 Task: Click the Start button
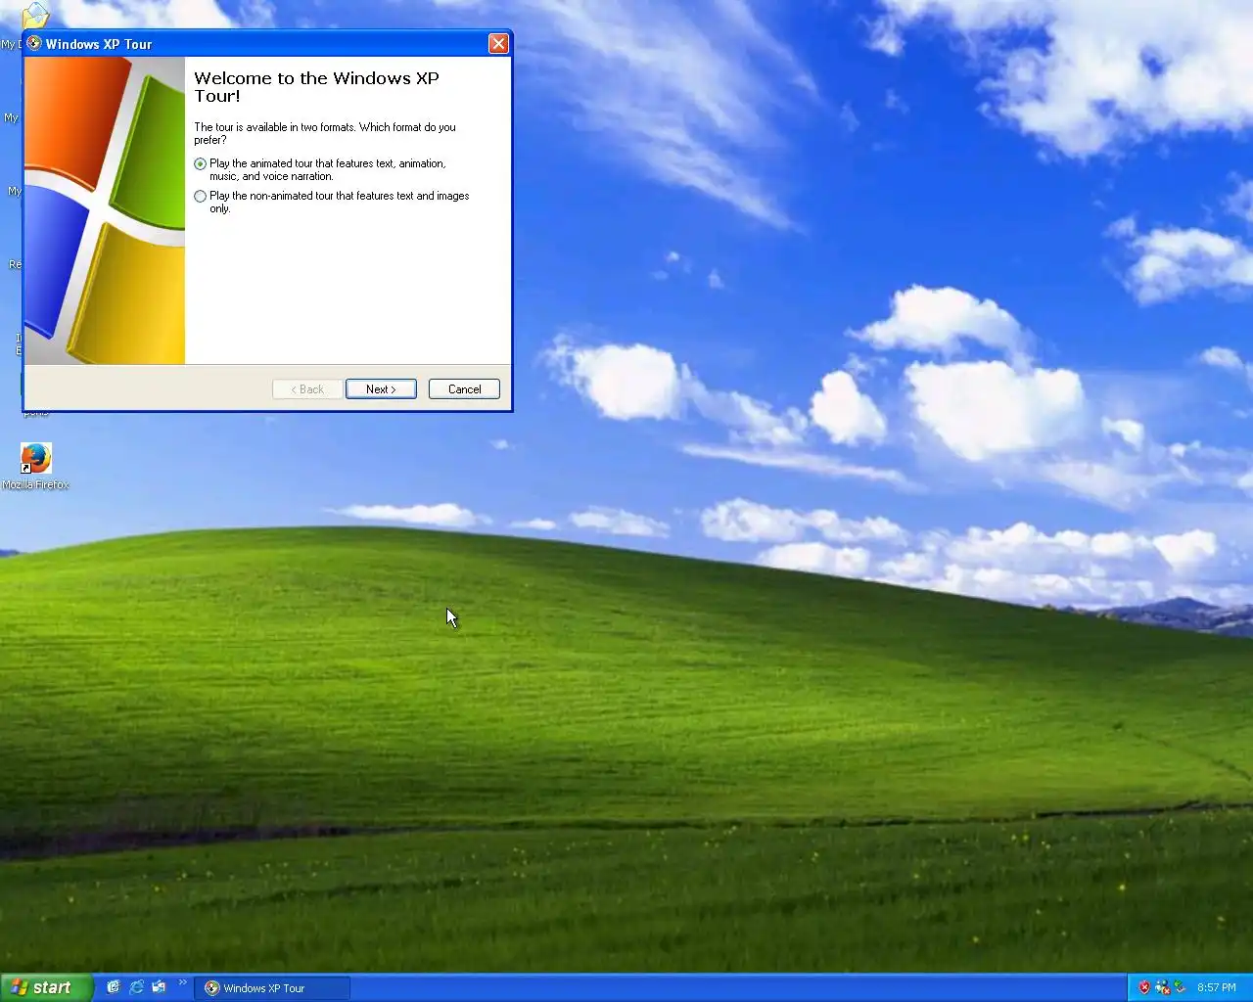click(x=46, y=987)
